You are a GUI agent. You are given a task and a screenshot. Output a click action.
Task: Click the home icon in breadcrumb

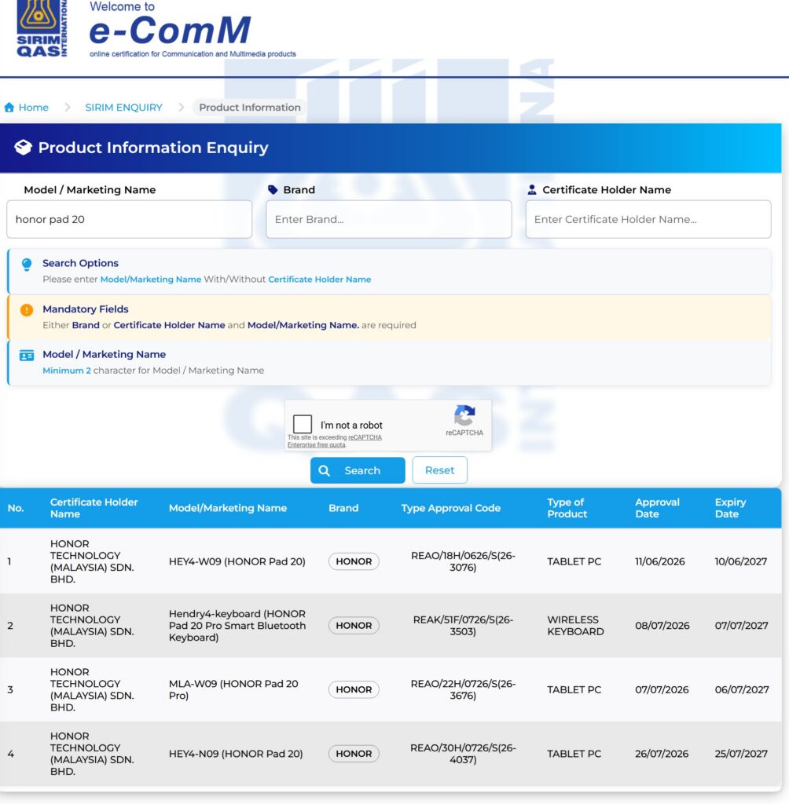tap(9, 108)
